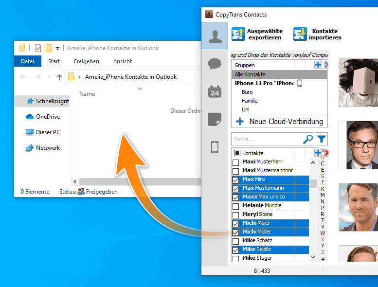Image resolution: width=378 pixels, height=287 pixels.
Task: Expand breadcrumb chevron before Amelie_iPhone folder
Action: (x=79, y=77)
